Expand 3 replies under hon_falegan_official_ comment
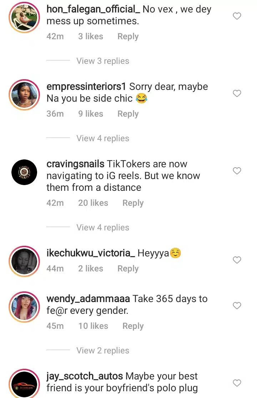The width and height of the screenshot is (257, 398). tap(102, 61)
